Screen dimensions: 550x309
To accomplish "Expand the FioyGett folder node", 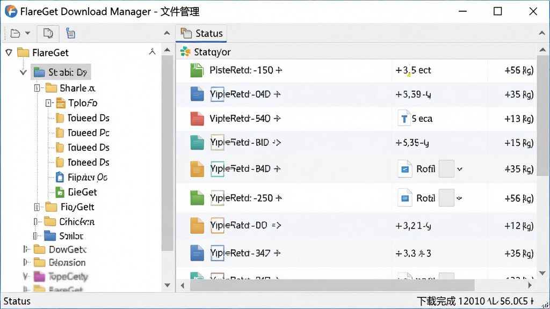I will pyautogui.click(x=37, y=207).
